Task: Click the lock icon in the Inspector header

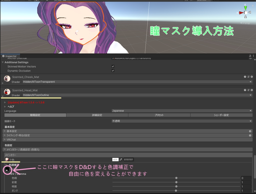Action: [250, 56]
